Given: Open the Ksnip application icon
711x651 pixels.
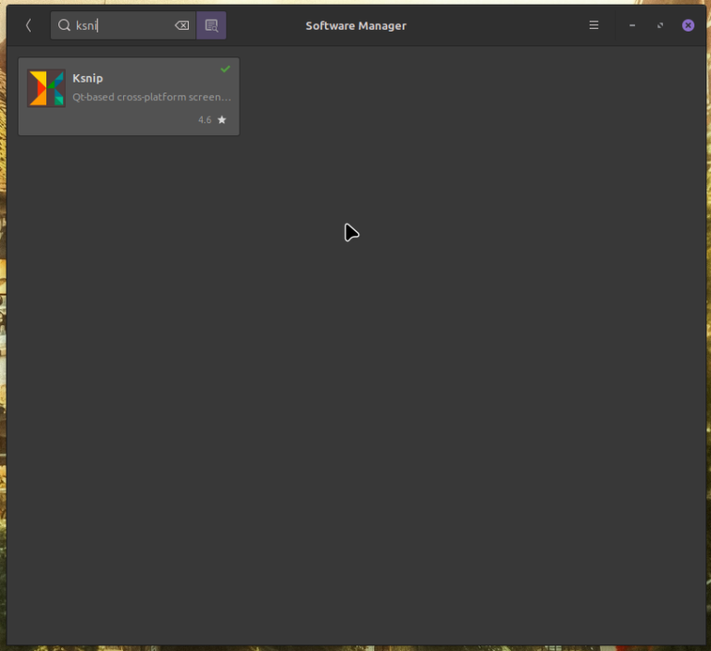Looking at the screenshot, I should coord(45,88).
